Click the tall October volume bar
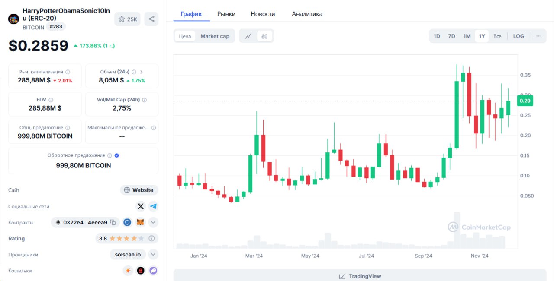 [457, 230]
